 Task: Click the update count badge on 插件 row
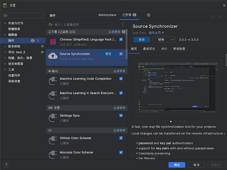click(32, 40)
